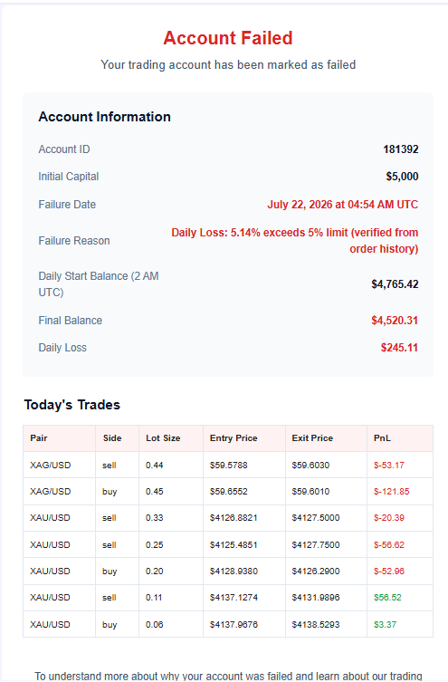Image resolution: width=448 pixels, height=682 pixels.
Task: Click the green $56.52 profit cell
Action: tap(387, 598)
